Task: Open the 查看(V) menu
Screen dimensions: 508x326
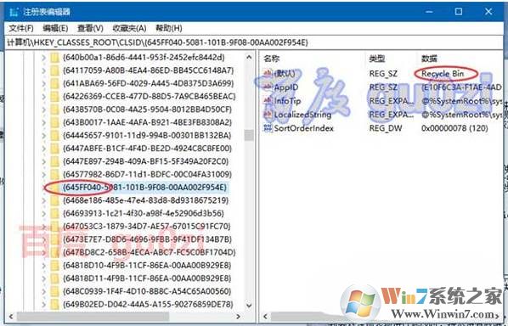Action: (90, 29)
